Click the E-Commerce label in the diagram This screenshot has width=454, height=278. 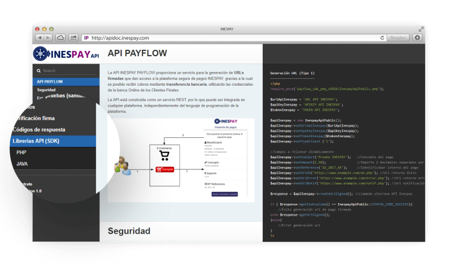[x=164, y=148]
